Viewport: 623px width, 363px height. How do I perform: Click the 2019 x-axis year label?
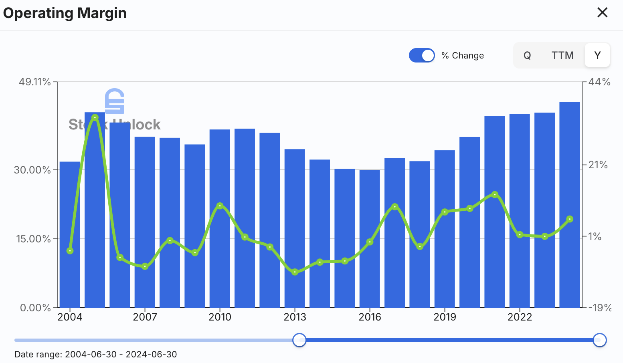pyautogui.click(x=445, y=317)
